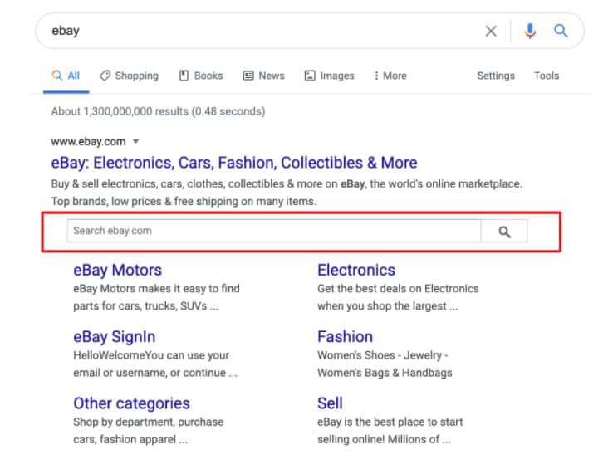
Task: Click the Search ebay.com input field
Action: (274, 231)
